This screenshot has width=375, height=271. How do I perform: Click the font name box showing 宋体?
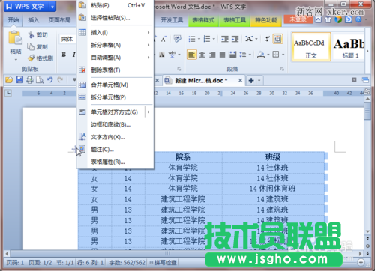pos(67,39)
